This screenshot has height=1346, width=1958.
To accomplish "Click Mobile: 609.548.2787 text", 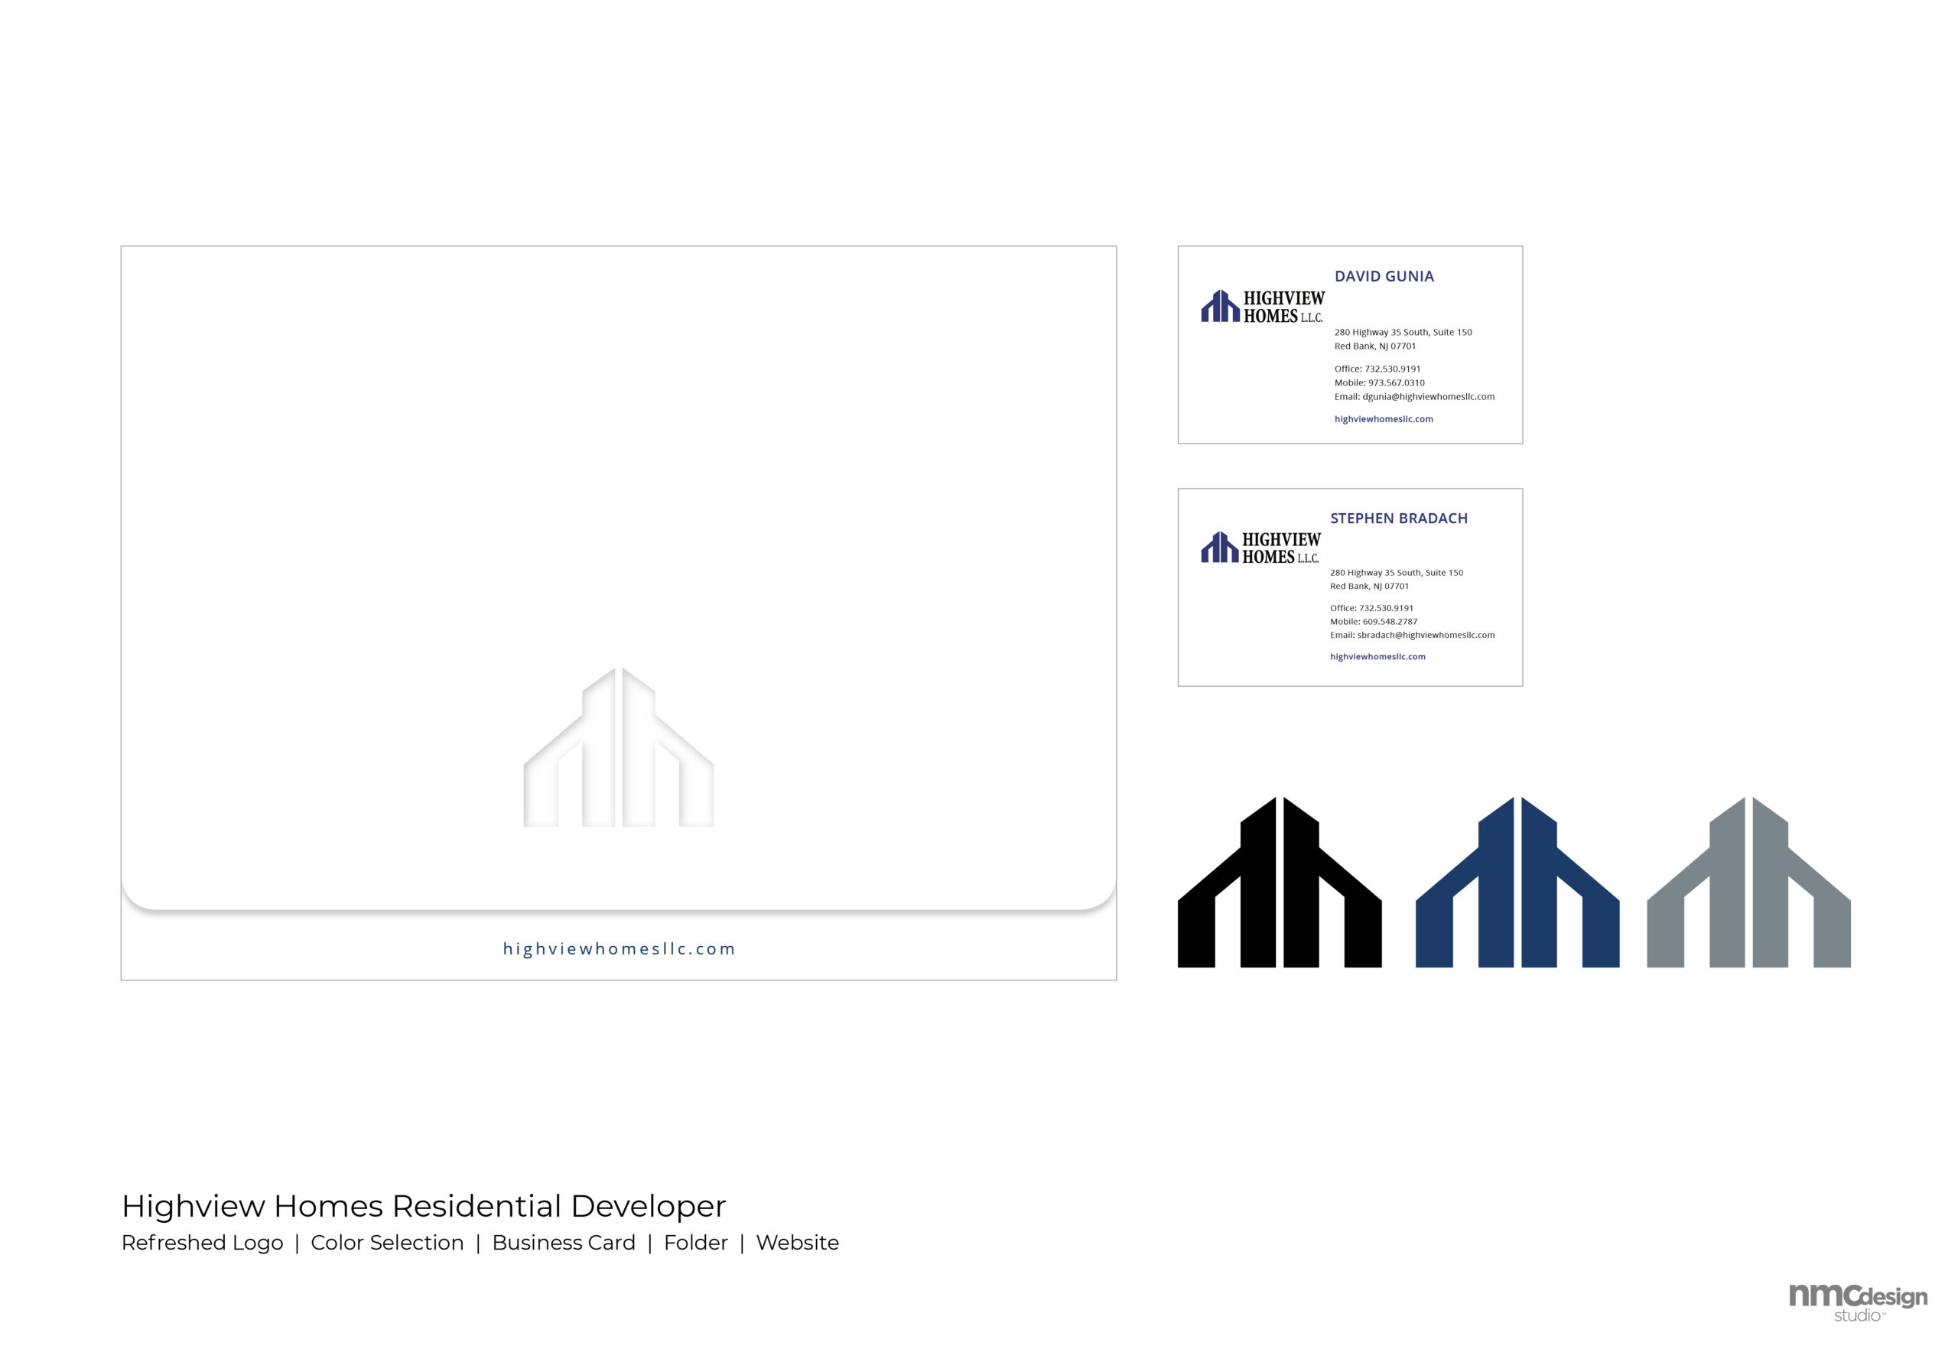I will tap(1374, 622).
